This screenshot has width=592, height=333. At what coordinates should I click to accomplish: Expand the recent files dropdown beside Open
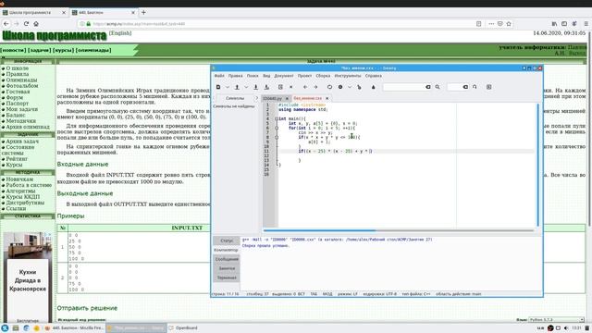coord(246,87)
